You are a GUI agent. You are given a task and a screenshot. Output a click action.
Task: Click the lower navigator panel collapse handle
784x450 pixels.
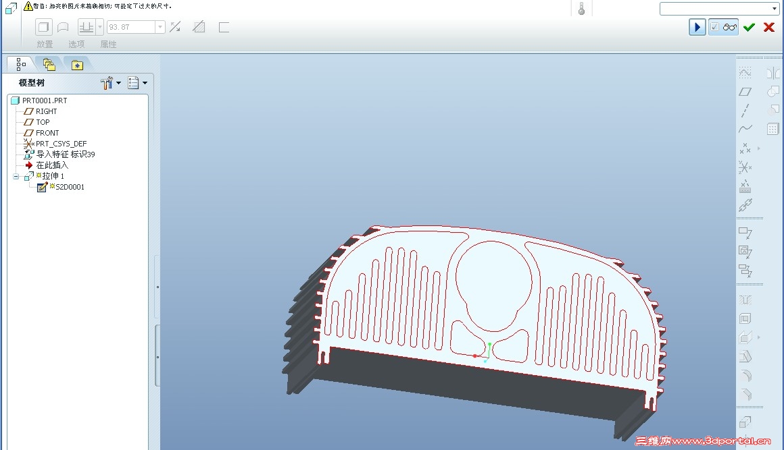(157, 357)
